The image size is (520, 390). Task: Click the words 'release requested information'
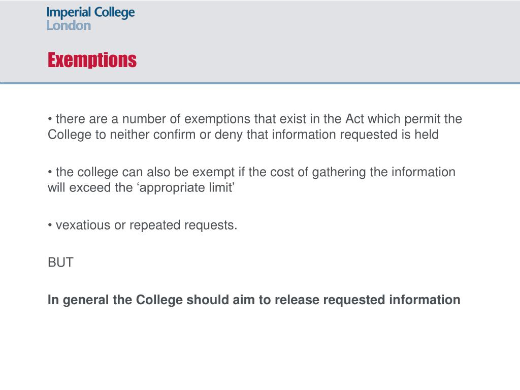367,300
